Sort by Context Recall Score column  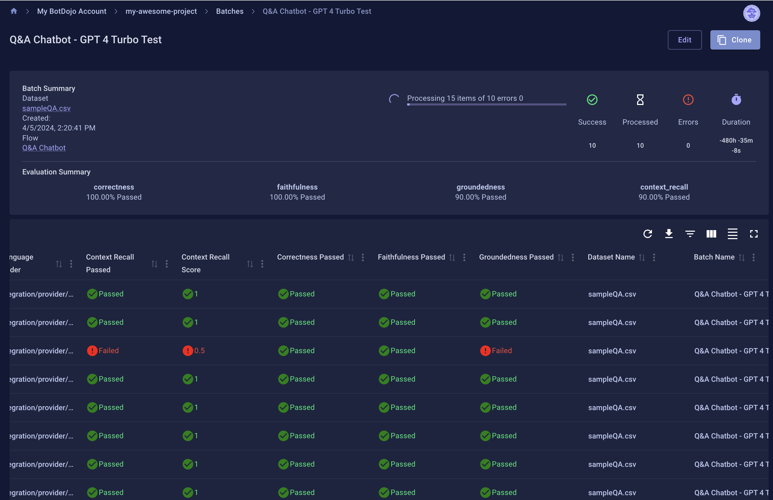[x=250, y=264]
